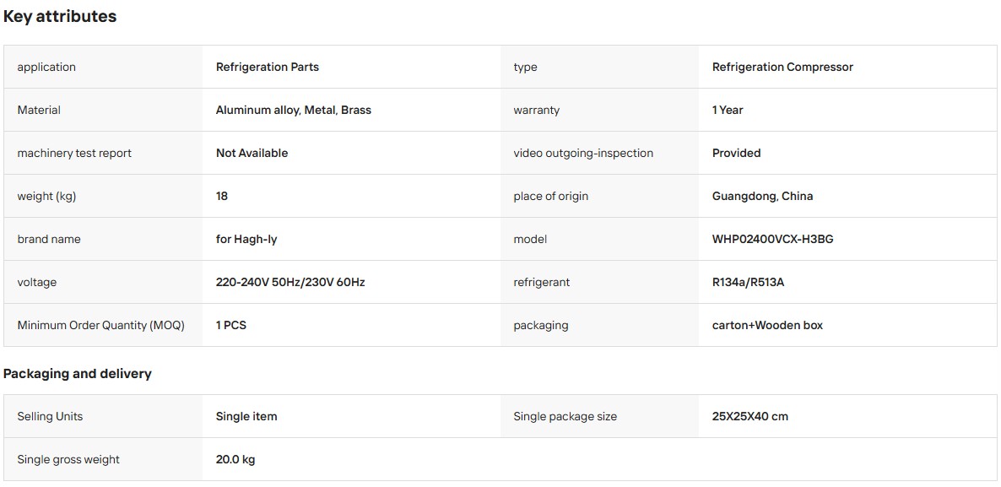Select the Provided video outgoing-inspection value

737,153
